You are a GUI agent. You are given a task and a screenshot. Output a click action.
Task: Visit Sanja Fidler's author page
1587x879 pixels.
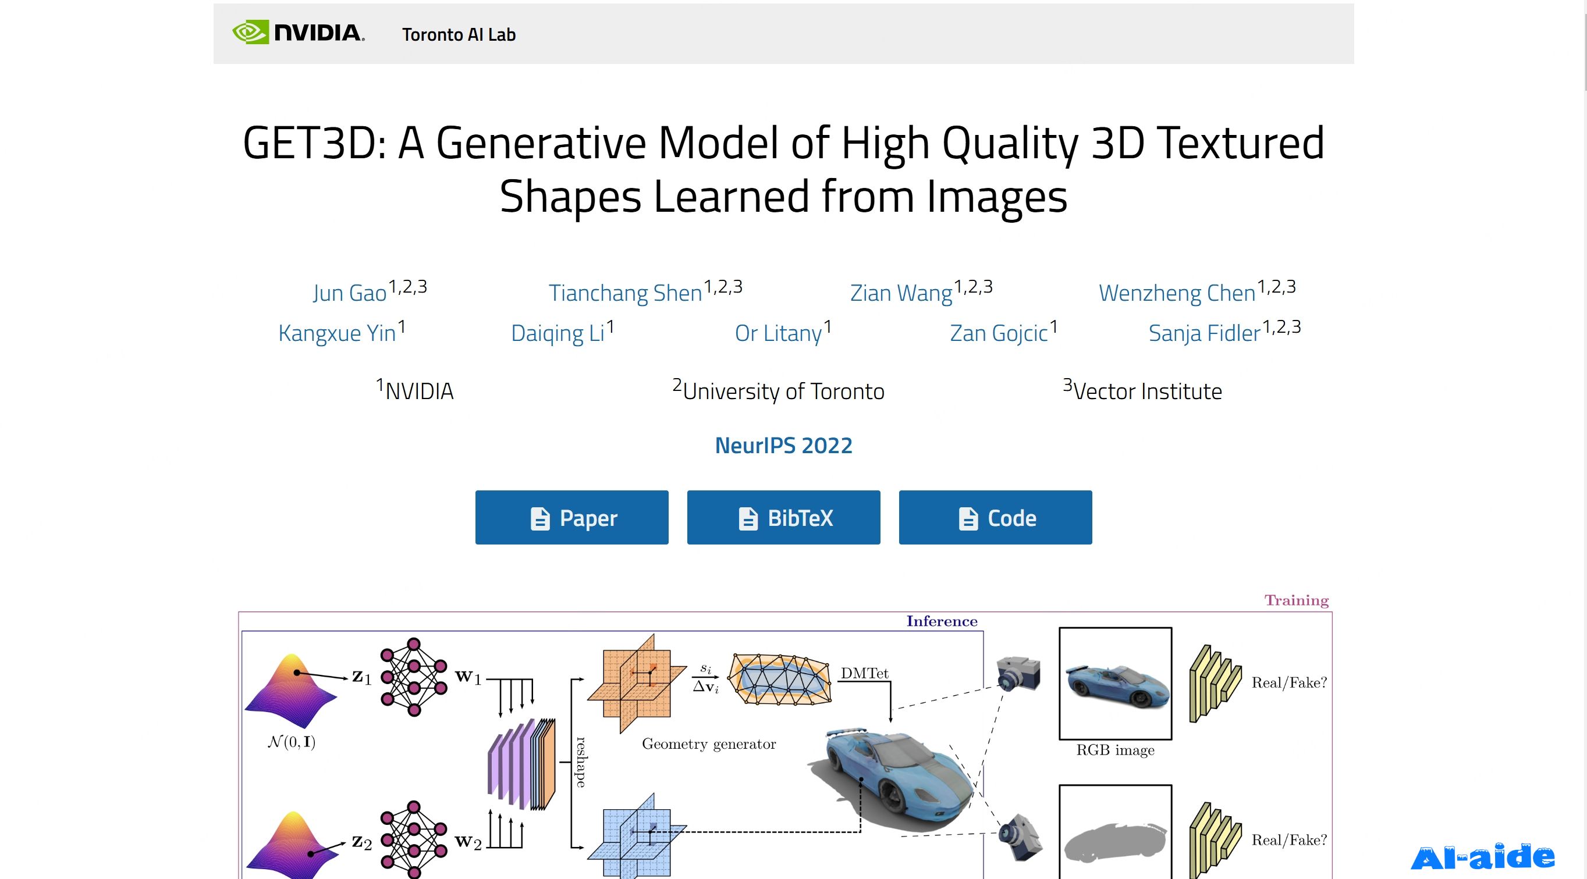(x=1205, y=333)
